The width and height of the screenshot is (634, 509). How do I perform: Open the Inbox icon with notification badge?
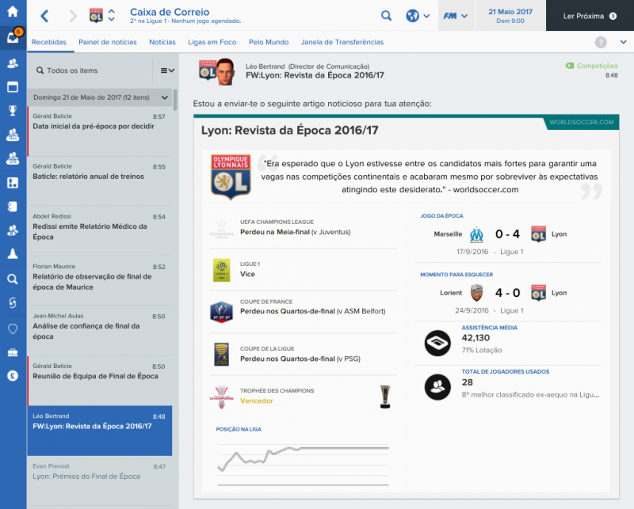[13, 37]
